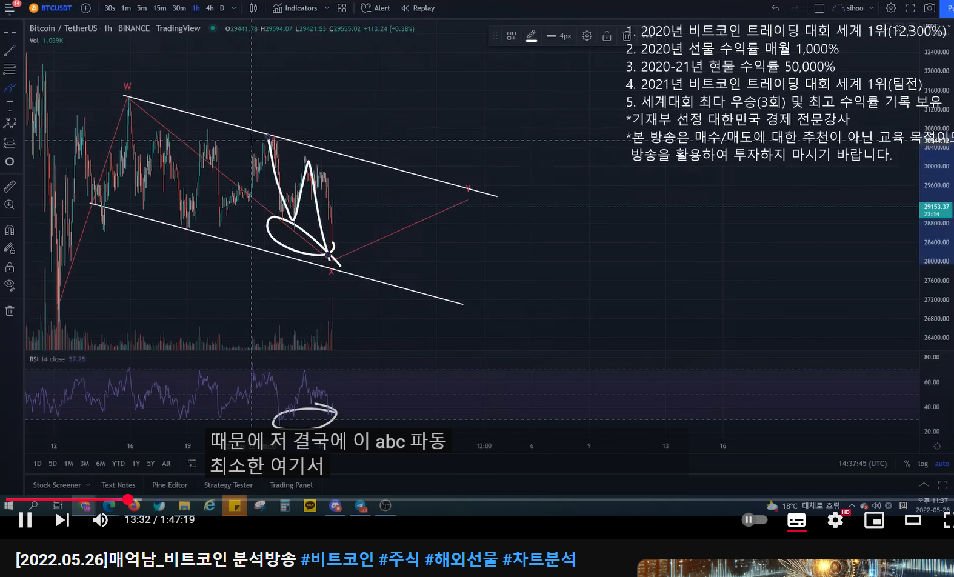Toggle log scale on price axis
The height and width of the screenshot is (577, 954).
[x=923, y=464]
